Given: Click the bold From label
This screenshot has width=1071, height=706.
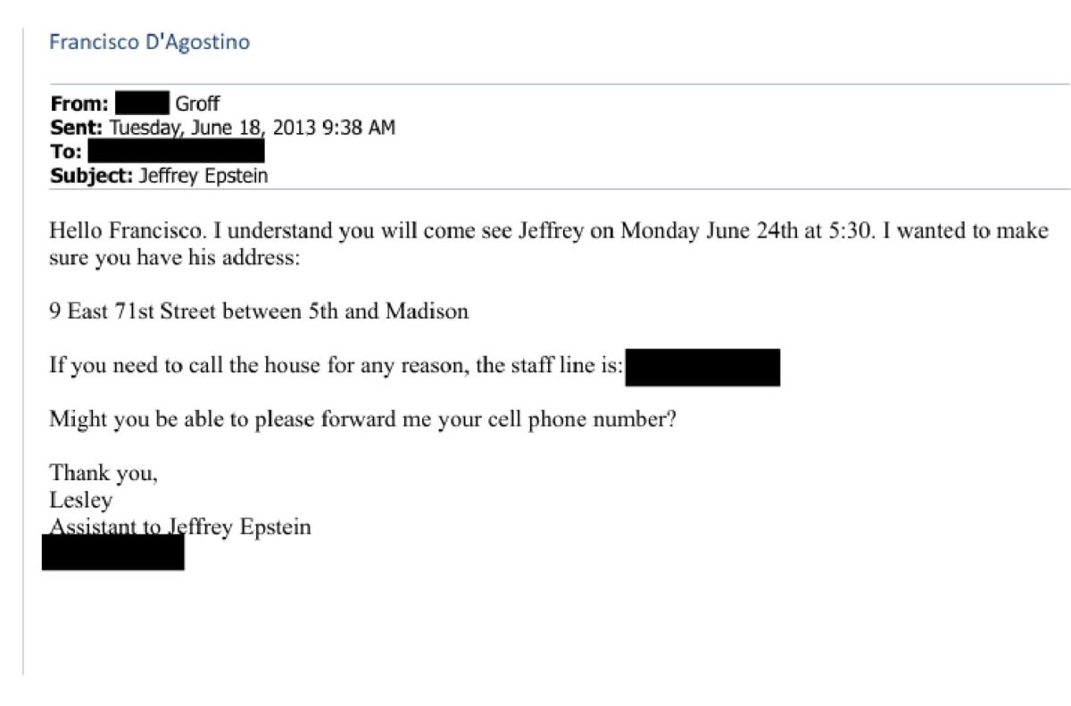Looking at the screenshot, I should click(79, 104).
